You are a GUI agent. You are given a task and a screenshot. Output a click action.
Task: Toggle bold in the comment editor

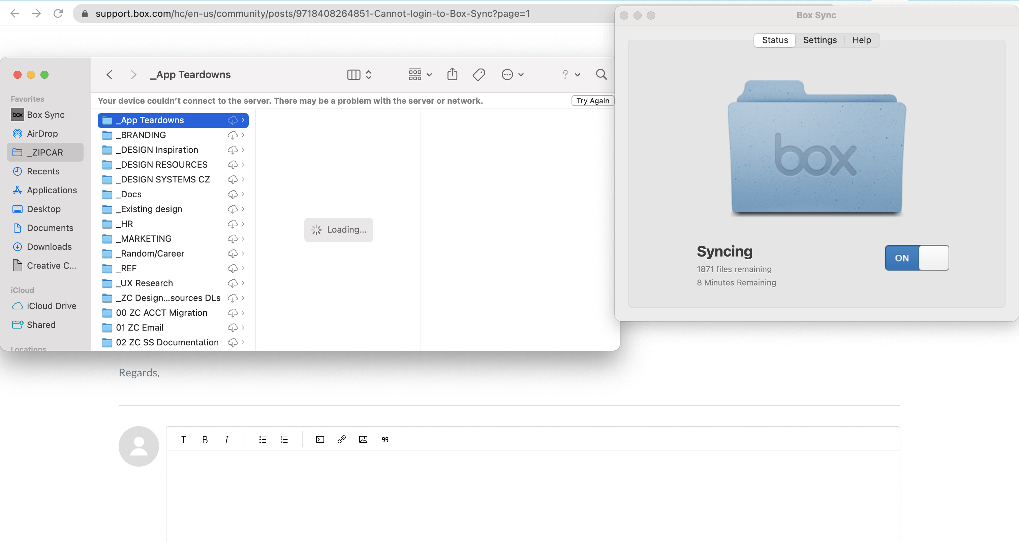pyautogui.click(x=205, y=440)
